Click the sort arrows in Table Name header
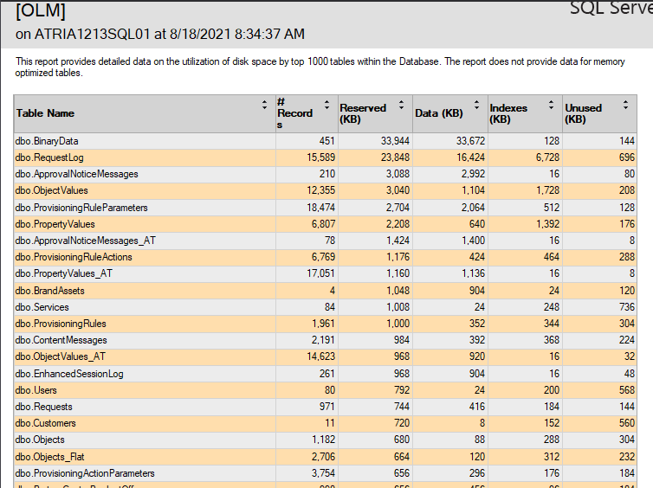The width and height of the screenshot is (653, 488). point(264,105)
